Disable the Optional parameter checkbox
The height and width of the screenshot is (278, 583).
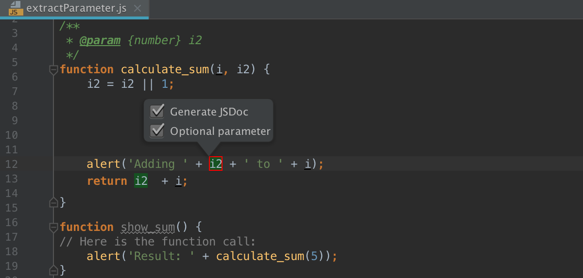[x=157, y=131]
